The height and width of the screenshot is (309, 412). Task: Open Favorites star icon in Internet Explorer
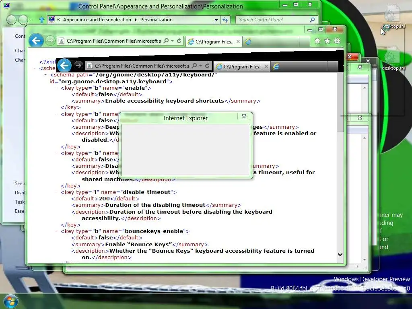tap(327, 41)
